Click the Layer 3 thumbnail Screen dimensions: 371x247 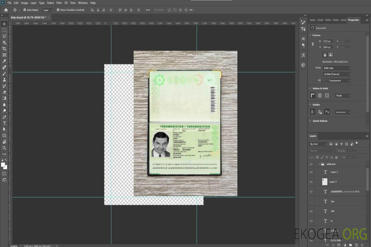coord(325,182)
